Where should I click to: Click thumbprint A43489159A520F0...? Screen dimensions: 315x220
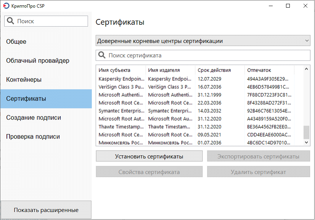(x=269, y=119)
